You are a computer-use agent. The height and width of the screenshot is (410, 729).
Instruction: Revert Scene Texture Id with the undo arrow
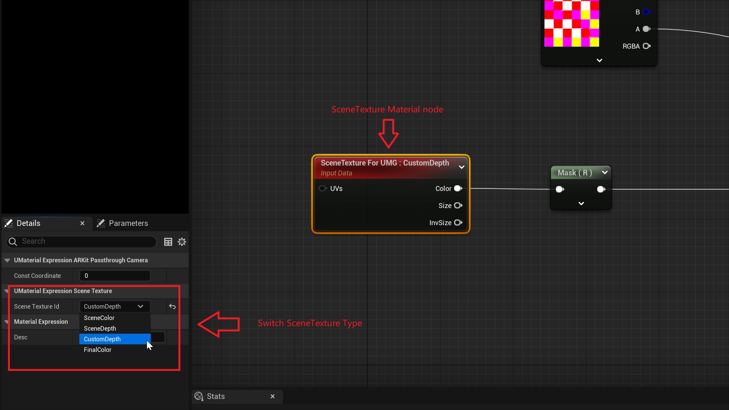pyautogui.click(x=172, y=306)
